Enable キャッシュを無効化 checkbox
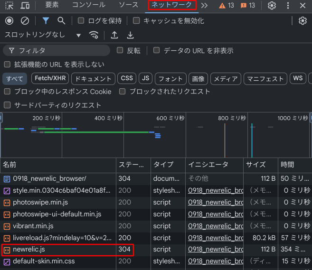Viewport: 312px width, 270px height. point(136,20)
